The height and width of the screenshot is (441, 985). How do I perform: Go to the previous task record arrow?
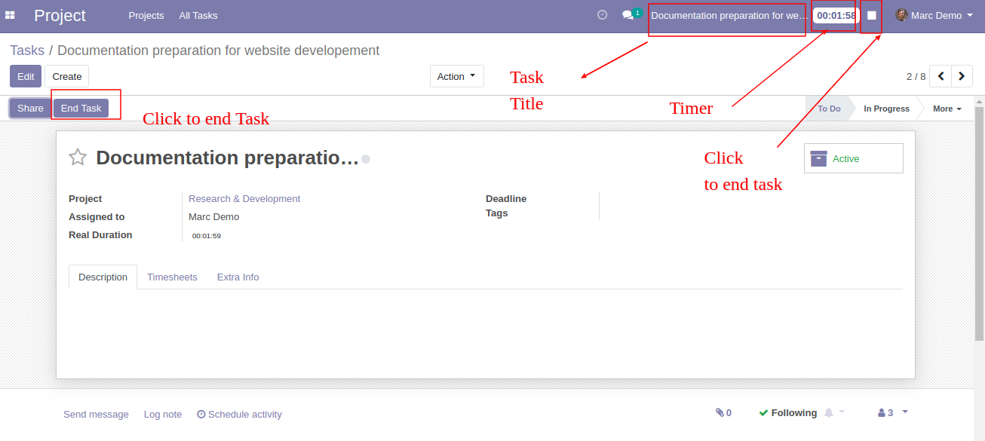941,76
